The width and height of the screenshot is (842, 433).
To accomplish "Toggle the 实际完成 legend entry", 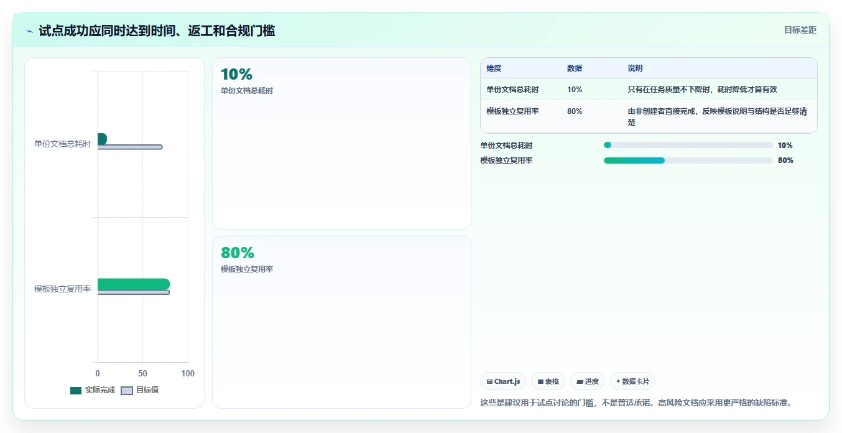I will [x=93, y=390].
